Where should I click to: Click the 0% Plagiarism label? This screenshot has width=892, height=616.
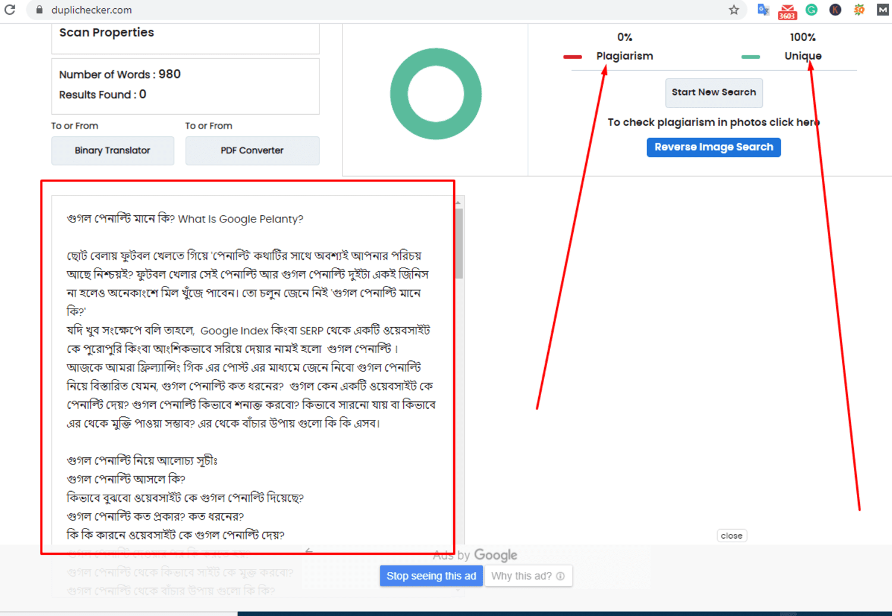click(x=624, y=46)
